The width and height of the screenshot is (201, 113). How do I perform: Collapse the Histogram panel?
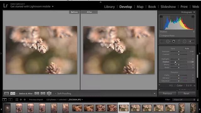(x=194, y=12)
